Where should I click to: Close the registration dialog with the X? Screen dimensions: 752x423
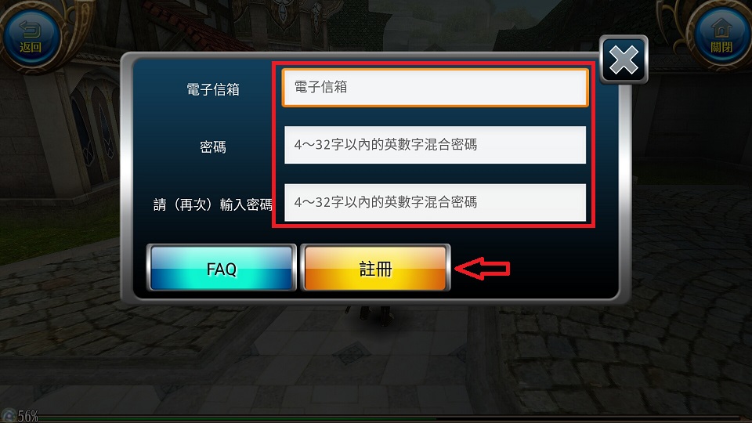coord(624,60)
